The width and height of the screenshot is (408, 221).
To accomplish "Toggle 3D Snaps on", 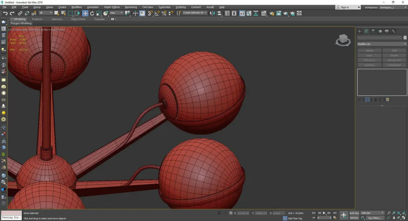I will pos(150,13).
